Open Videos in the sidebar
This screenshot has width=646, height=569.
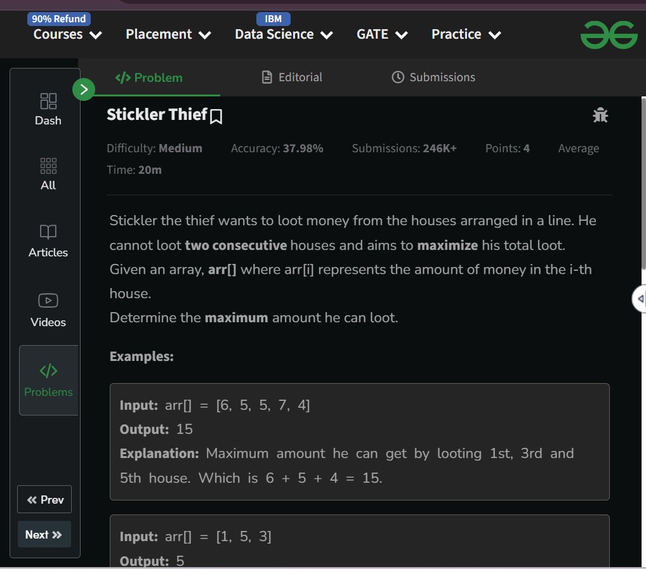pos(48,310)
